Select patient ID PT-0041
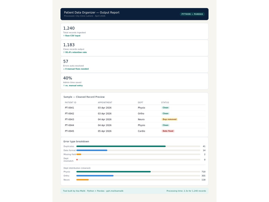 click(69, 108)
